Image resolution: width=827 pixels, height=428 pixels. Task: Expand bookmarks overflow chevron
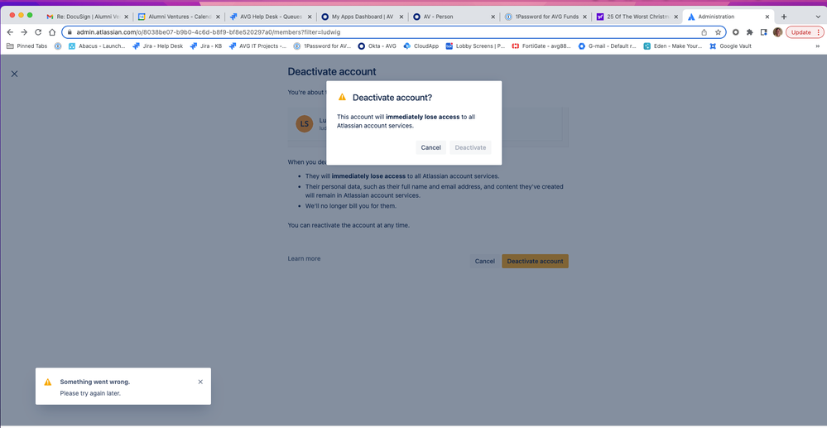click(x=818, y=46)
